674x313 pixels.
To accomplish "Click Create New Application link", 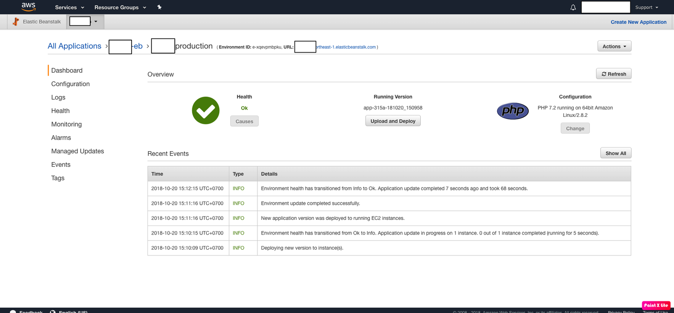I will click(x=638, y=22).
